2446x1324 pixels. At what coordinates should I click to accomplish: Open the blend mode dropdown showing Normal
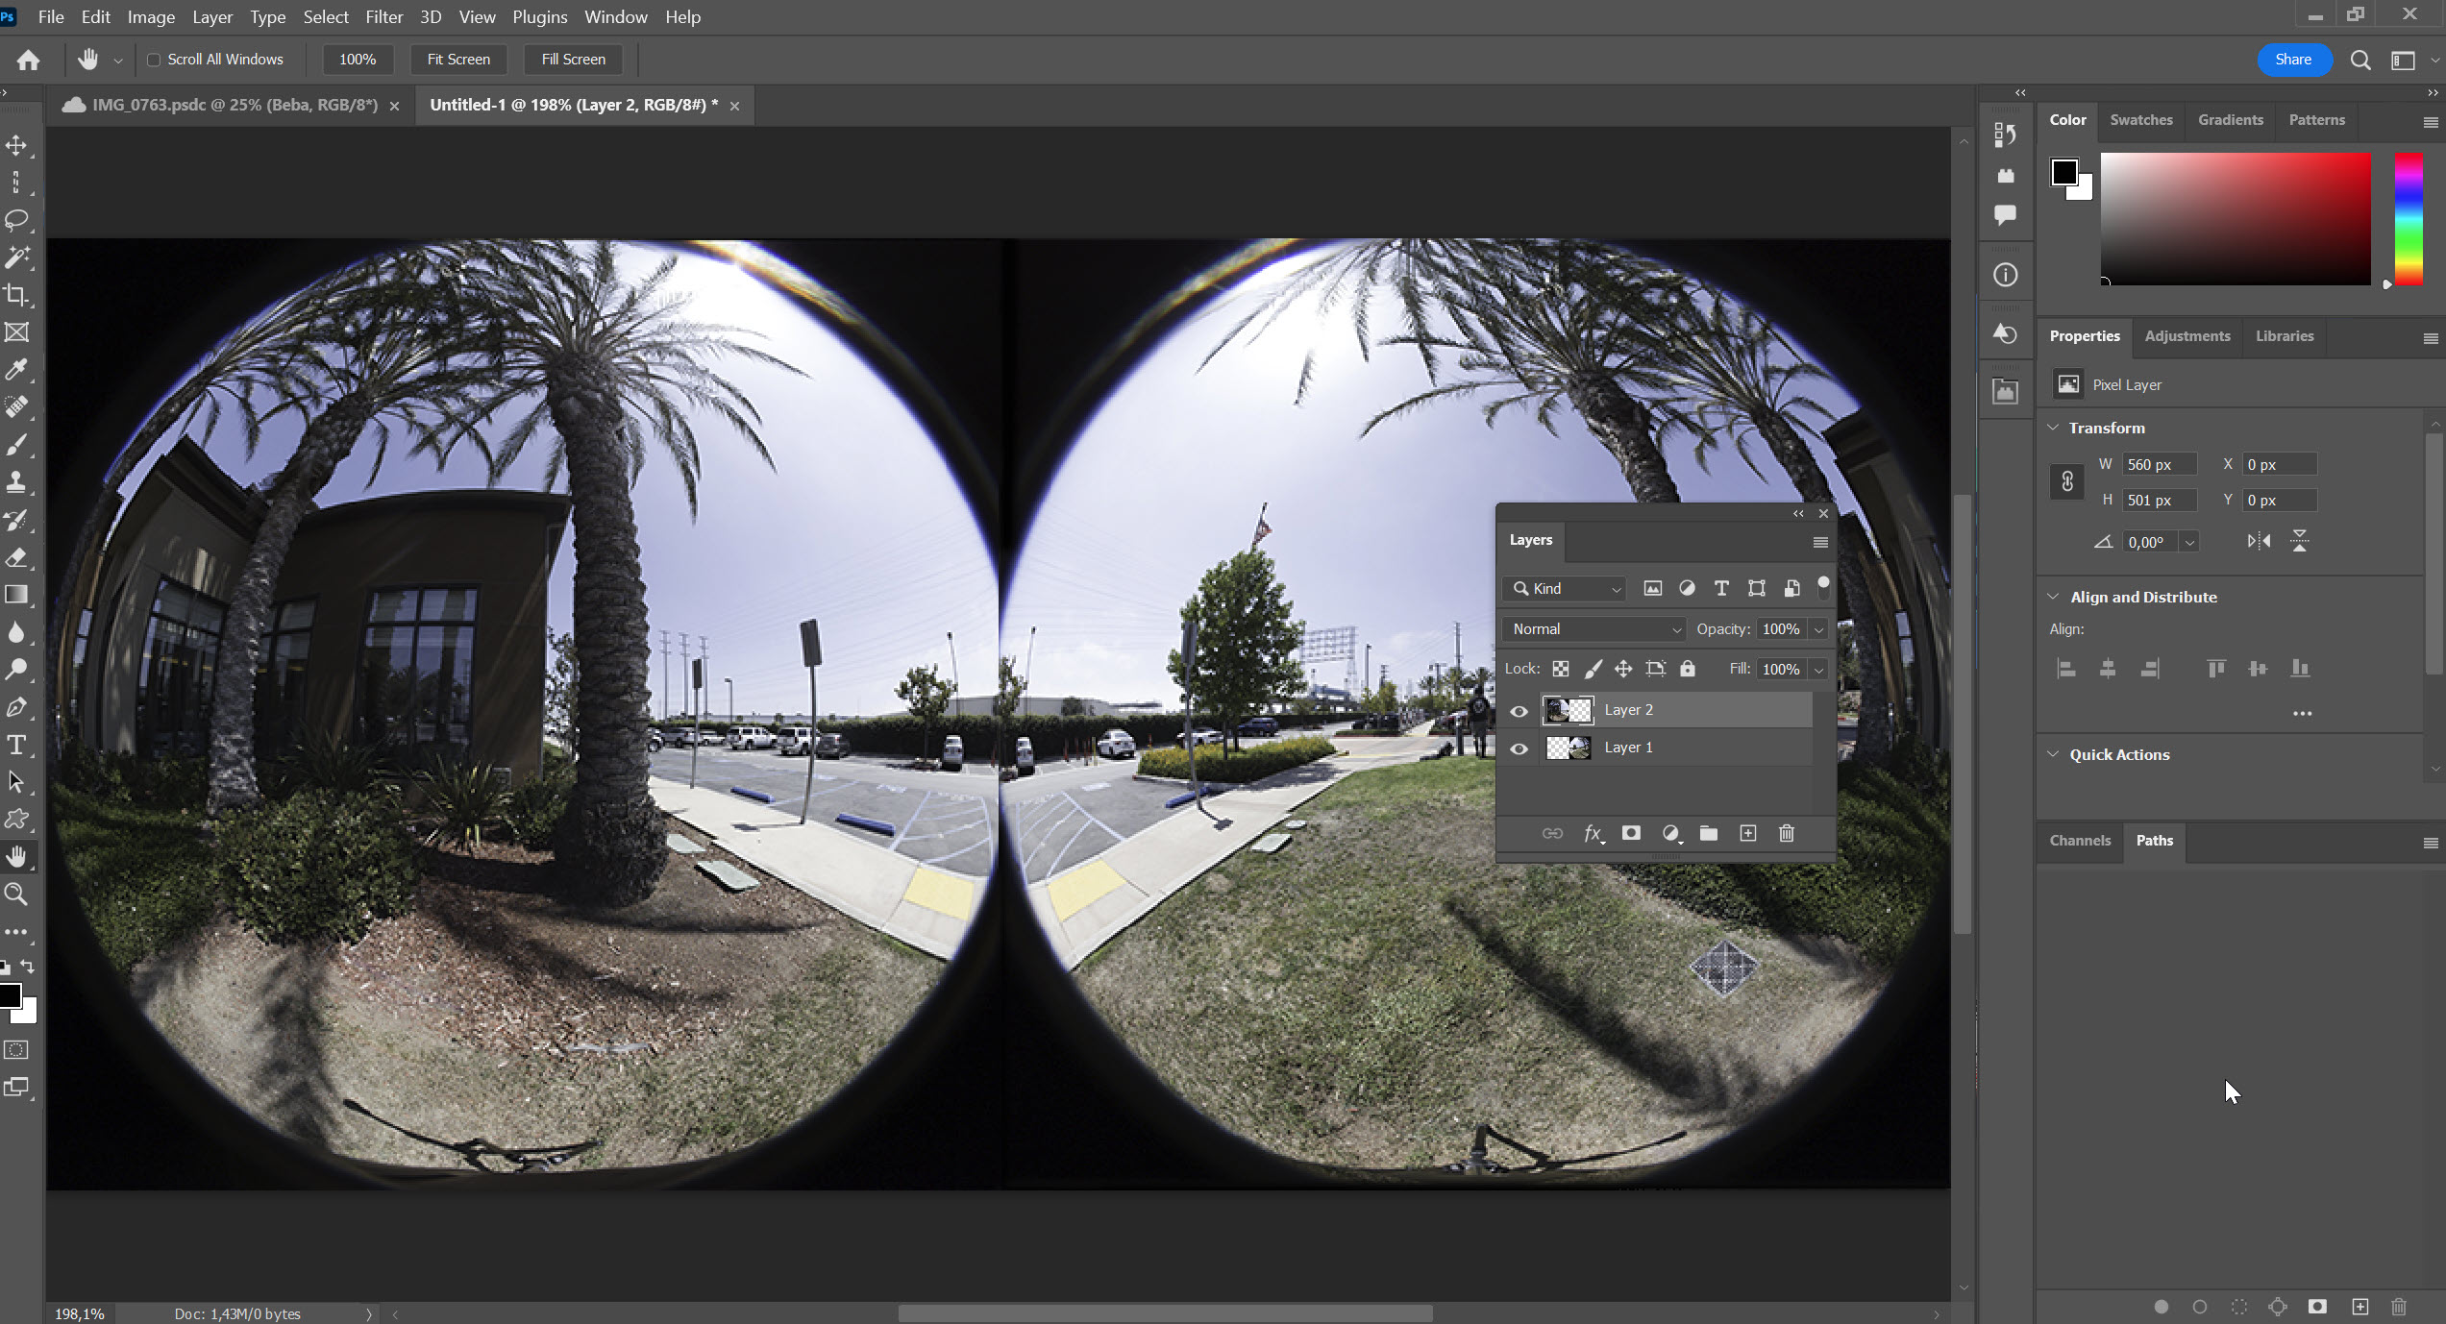click(1593, 628)
